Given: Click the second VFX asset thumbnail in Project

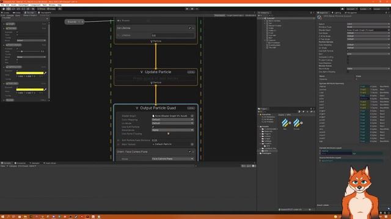Looking at the screenshot, I should tap(297, 123).
